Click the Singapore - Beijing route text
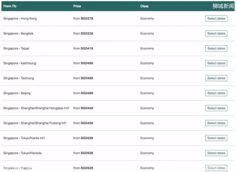 [x=17, y=93]
